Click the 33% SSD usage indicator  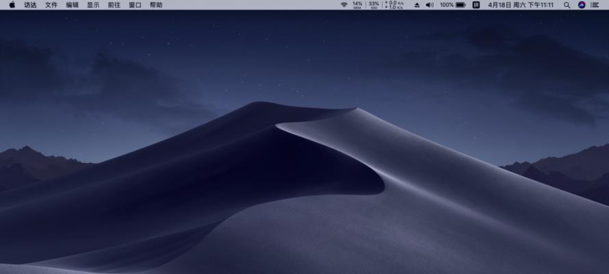(x=374, y=5)
